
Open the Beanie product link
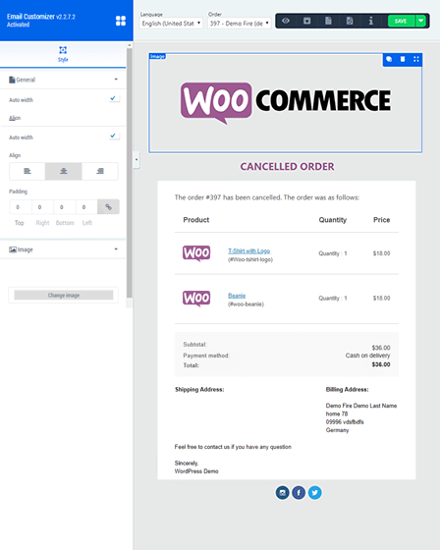(237, 296)
